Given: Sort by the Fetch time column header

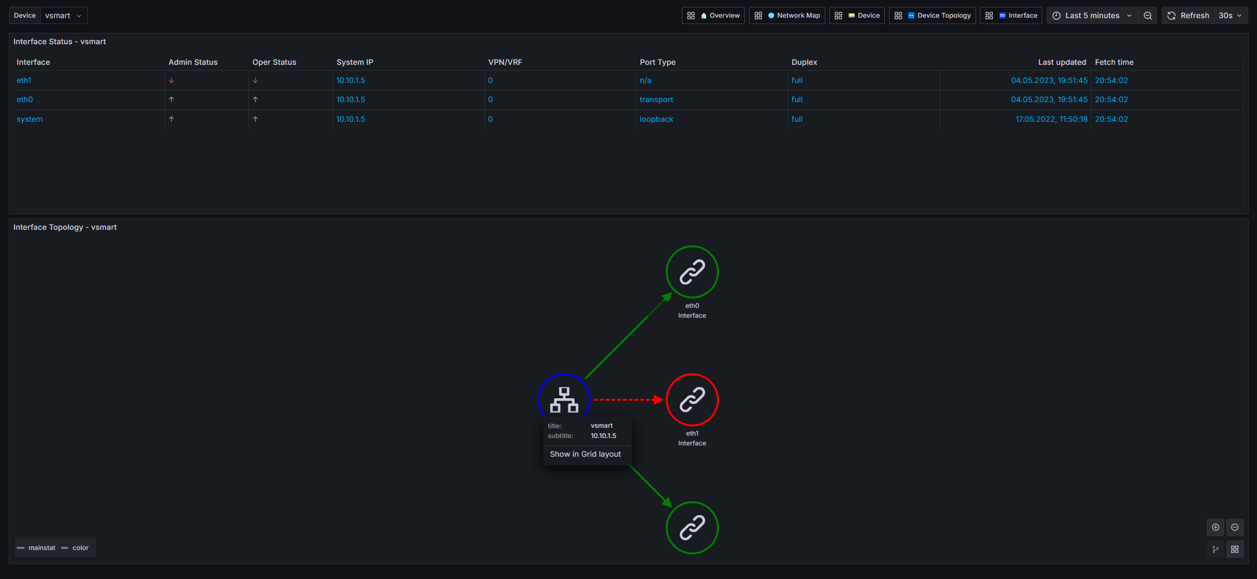Looking at the screenshot, I should pos(1114,62).
